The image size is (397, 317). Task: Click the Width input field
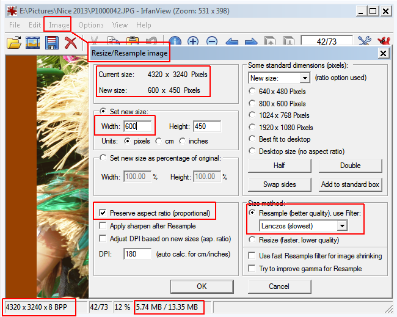click(137, 126)
